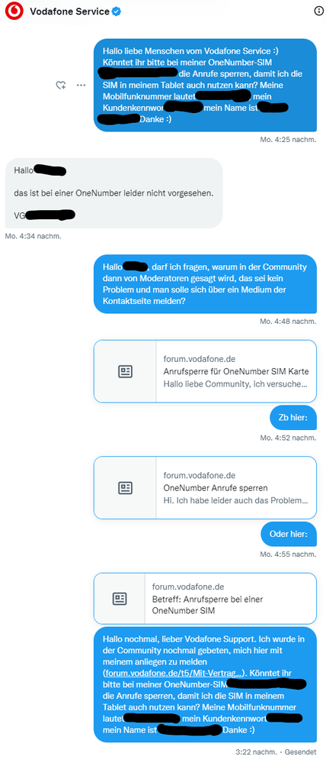This screenshot has height=763, width=326.
Task: Click the article icon of Betreff: Anrufsperre card
Action: [x=120, y=599]
